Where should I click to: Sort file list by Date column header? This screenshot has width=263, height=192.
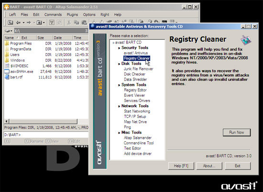coord(63,38)
